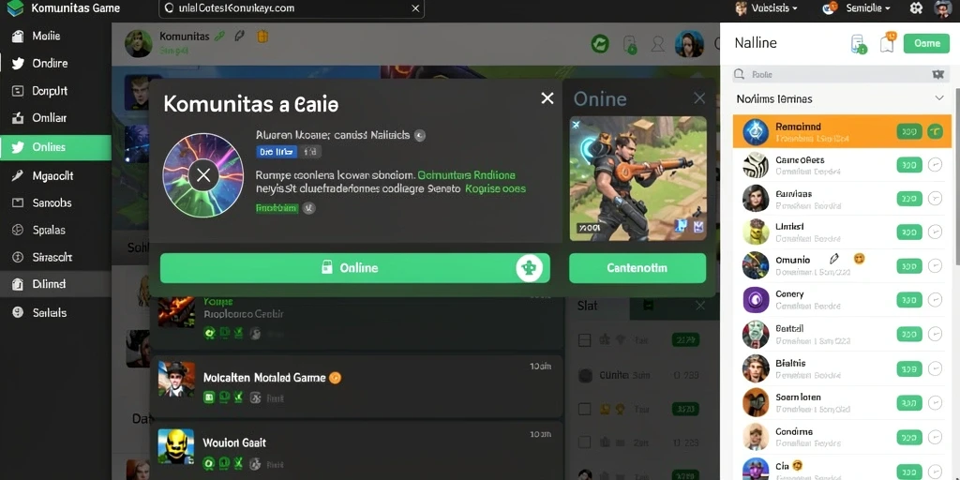Toggle the circle button on Conery row
Viewport: 960px width, 480px height.
tap(935, 300)
